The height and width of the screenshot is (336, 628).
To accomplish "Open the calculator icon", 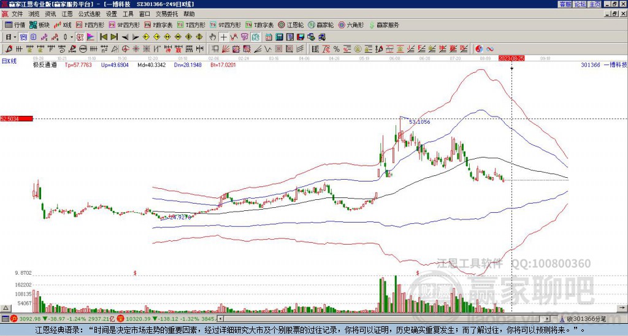I will (x=279, y=37).
